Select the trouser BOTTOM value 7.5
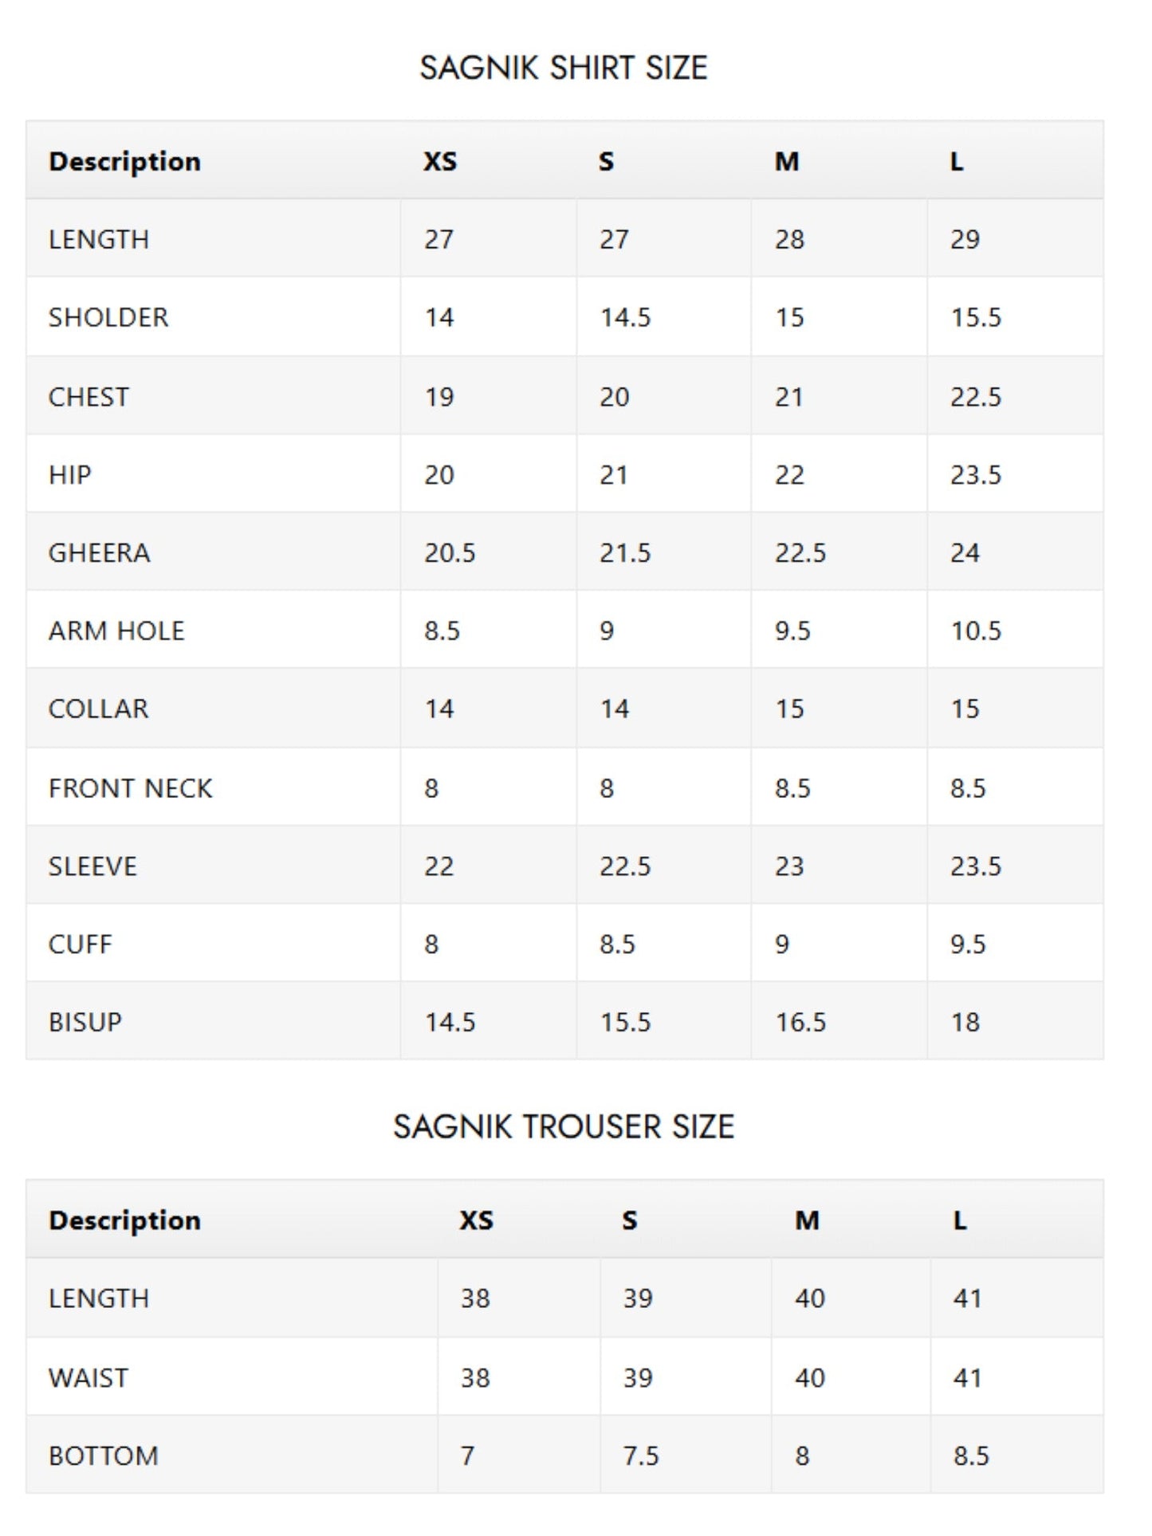Image resolution: width=1152 pixels, height=1536 pixels. pyautogui.click(x=641, y=1455)
